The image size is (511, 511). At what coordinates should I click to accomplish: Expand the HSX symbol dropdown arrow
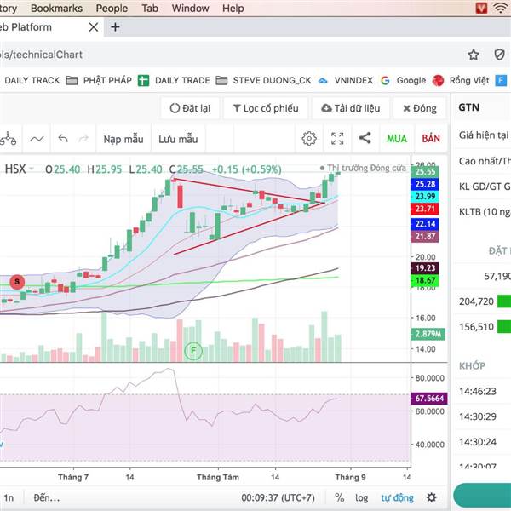coord(32,169)
